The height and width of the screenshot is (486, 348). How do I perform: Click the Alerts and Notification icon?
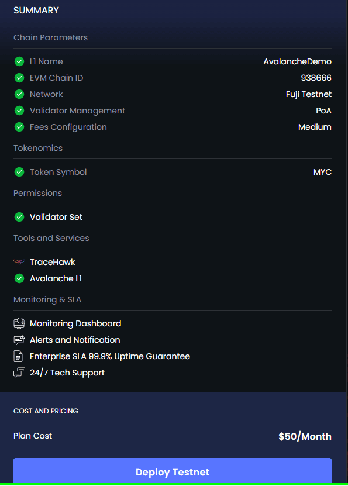pyautogui.click(x=19, y=340)
